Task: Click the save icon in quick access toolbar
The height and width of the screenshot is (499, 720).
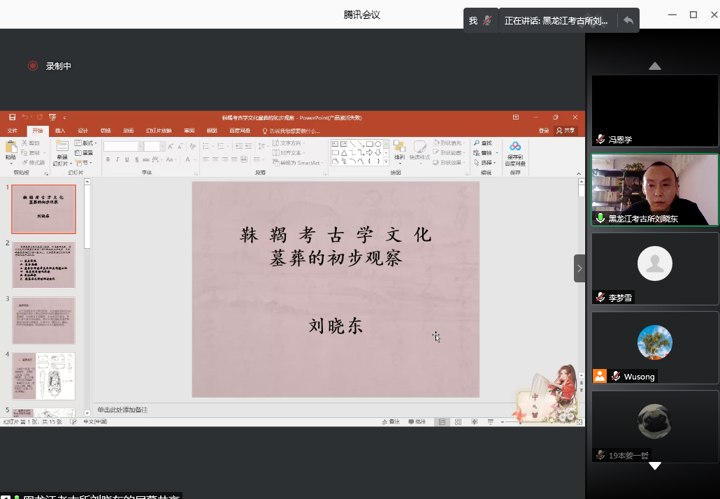Action: pos(12,117)
